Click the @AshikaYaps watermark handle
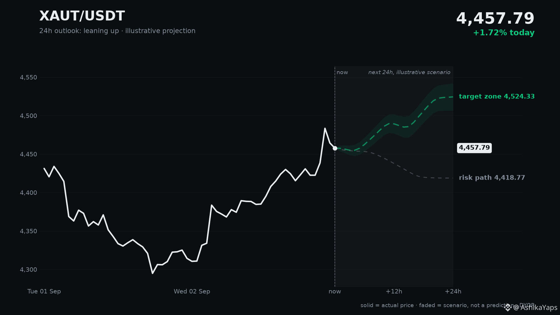The height and width of the screenshot is (315, 560). [x=535, y=308]
